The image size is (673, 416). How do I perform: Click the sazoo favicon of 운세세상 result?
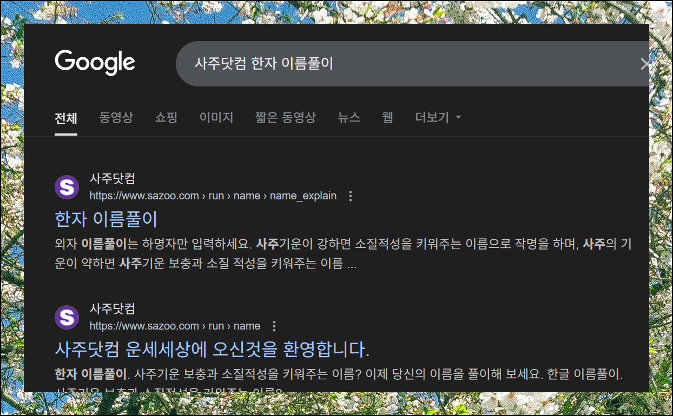point(67,317)
